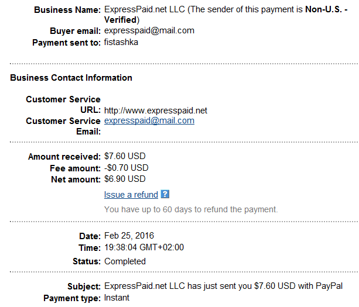Click the Buyer email address text
Viewport: 359px width, 307px height.
coord(149,31)
